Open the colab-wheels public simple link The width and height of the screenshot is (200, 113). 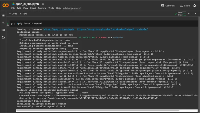point(112,29)
